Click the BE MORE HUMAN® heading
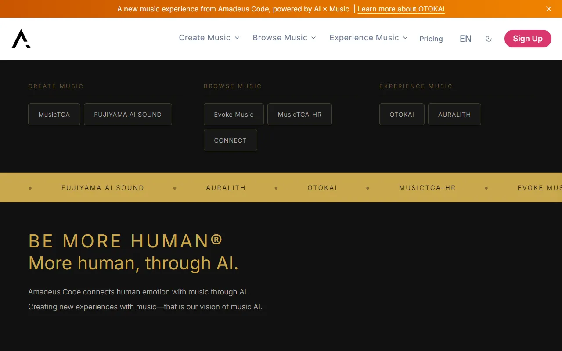Viewport: 562px width, 351px height. click(126, 241)
